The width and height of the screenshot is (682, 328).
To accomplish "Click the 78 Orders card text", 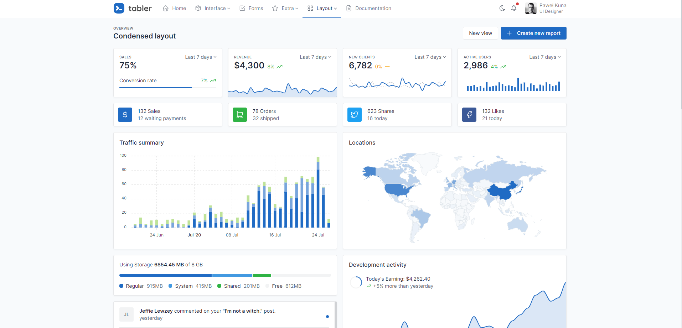I will 264,111.
